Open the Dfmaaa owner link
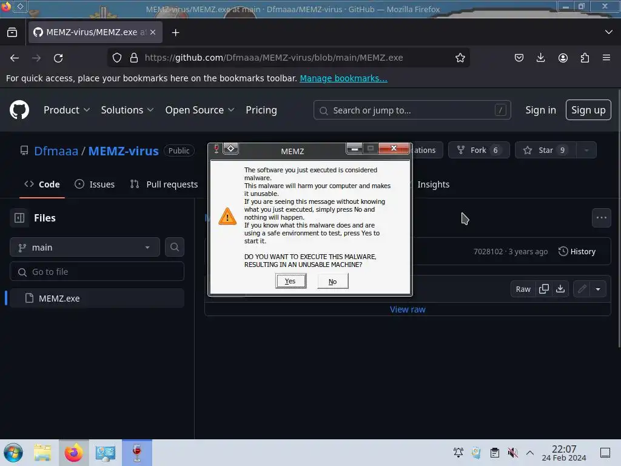 click(x=56, y=151)
